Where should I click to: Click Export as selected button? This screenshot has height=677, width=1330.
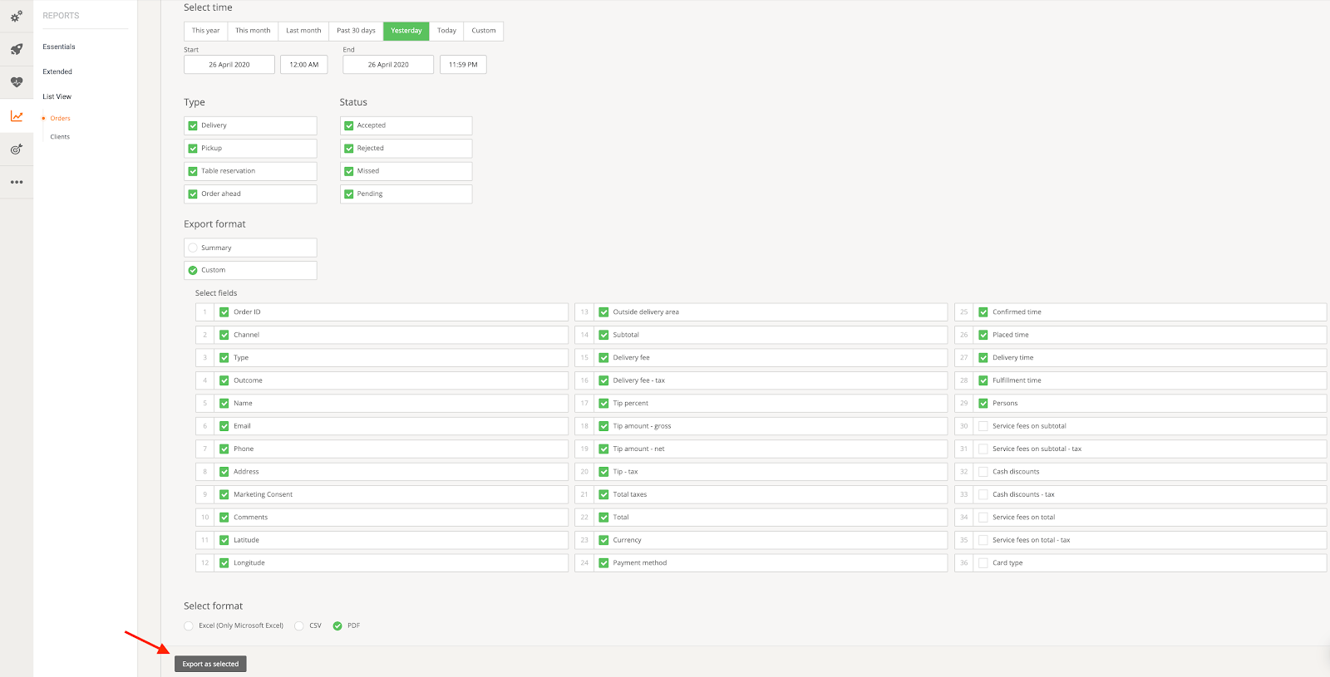coord(210,664)
